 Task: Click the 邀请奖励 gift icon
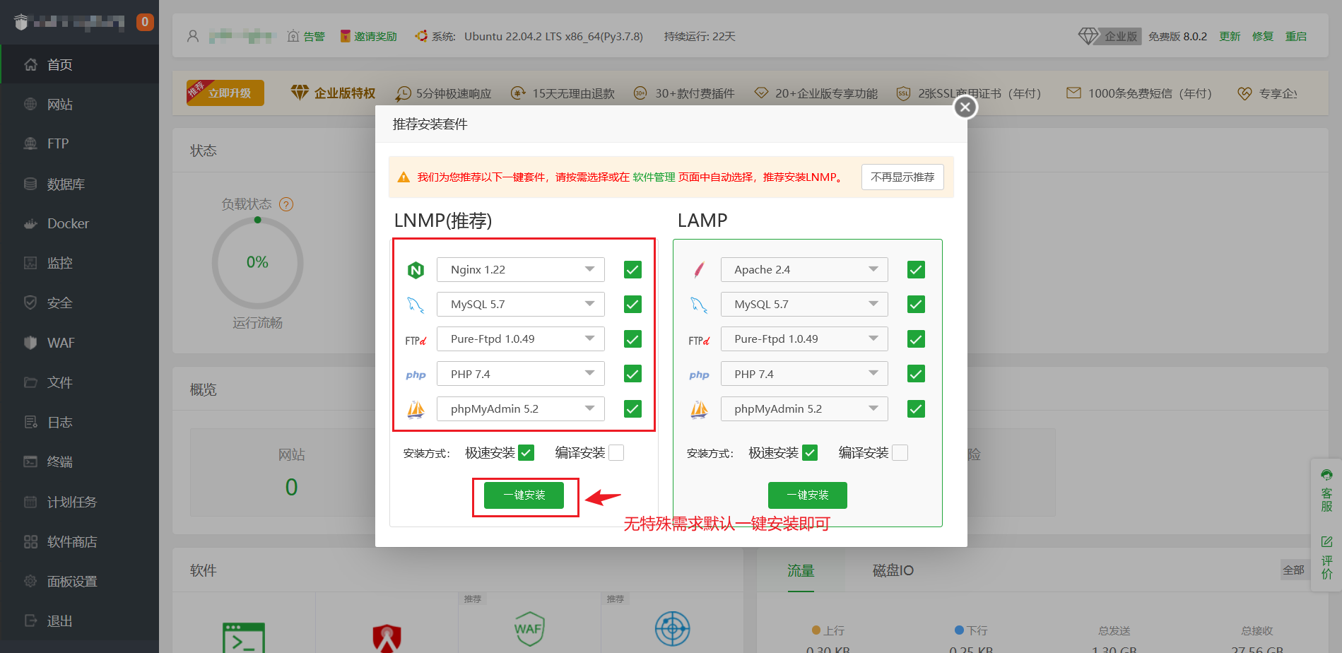coord(345,36)
